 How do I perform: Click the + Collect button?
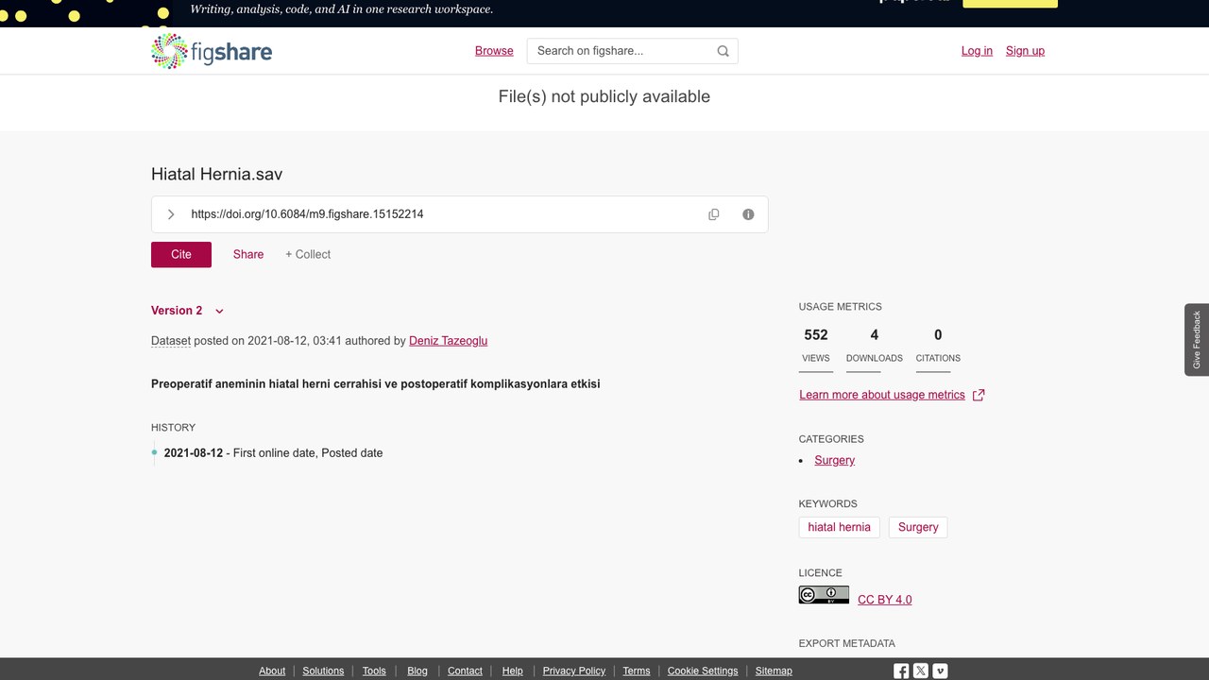(308, 254)
